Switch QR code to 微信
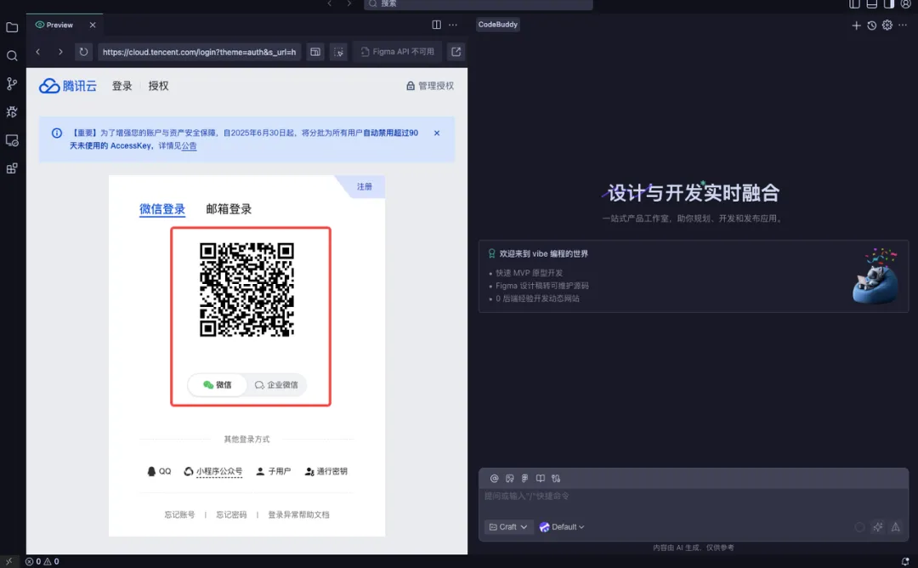This screenshot has width=918, height=568. tap(218, 384)
